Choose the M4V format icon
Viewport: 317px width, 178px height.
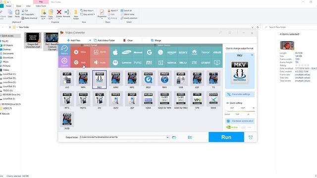pos(164,78)
